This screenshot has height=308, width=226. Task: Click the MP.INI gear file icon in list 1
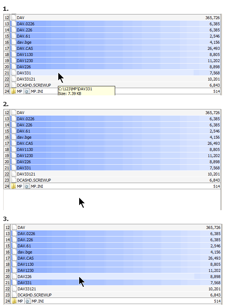point(27,91)
